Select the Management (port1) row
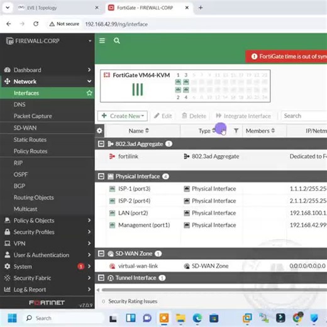The width and height of the screenshot is (327, 327). click(x=211, y=225)
